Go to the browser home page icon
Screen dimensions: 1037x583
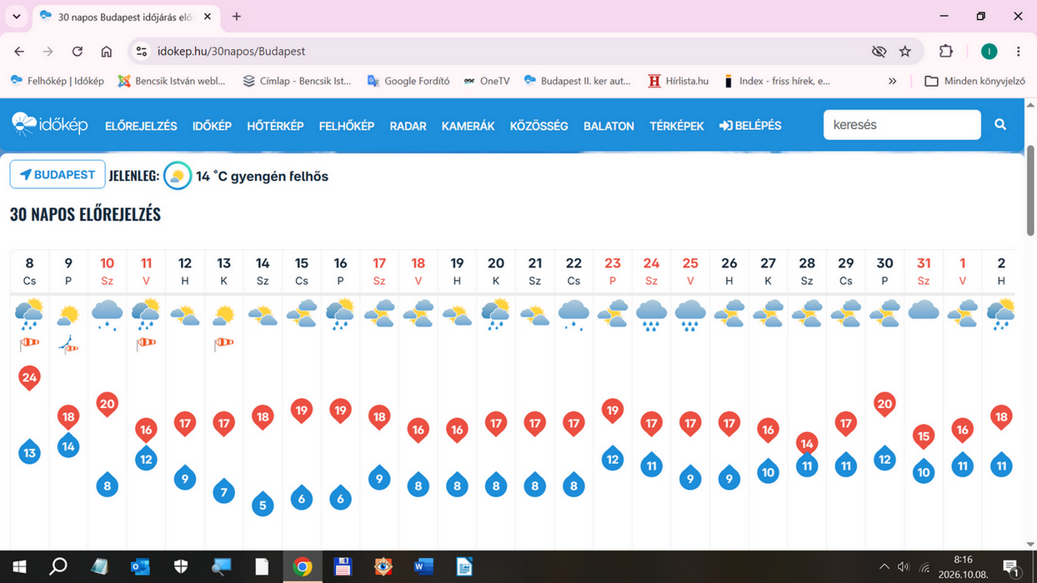(x=107, y=51)
